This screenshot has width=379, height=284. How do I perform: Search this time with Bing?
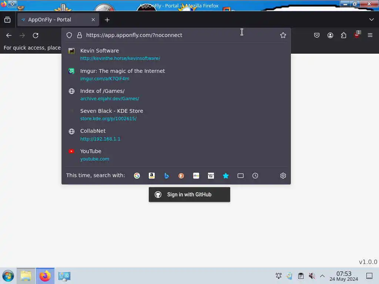[x=166, y=176]
